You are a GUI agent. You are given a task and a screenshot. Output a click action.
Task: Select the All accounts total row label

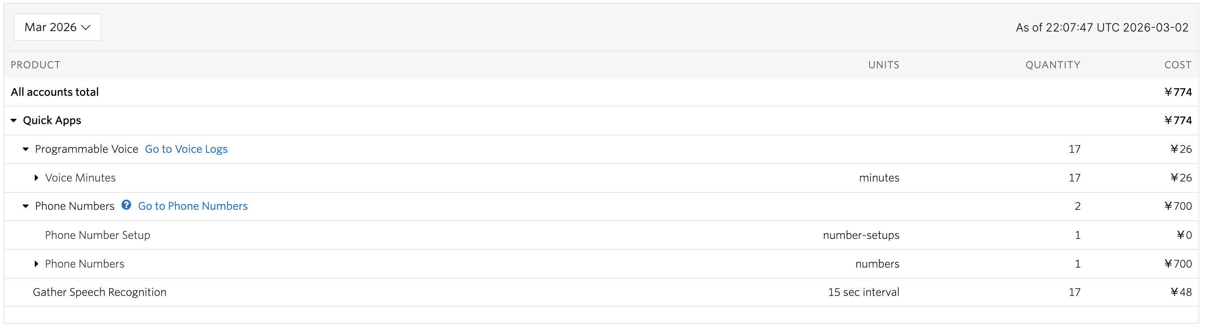click(55, 92)
